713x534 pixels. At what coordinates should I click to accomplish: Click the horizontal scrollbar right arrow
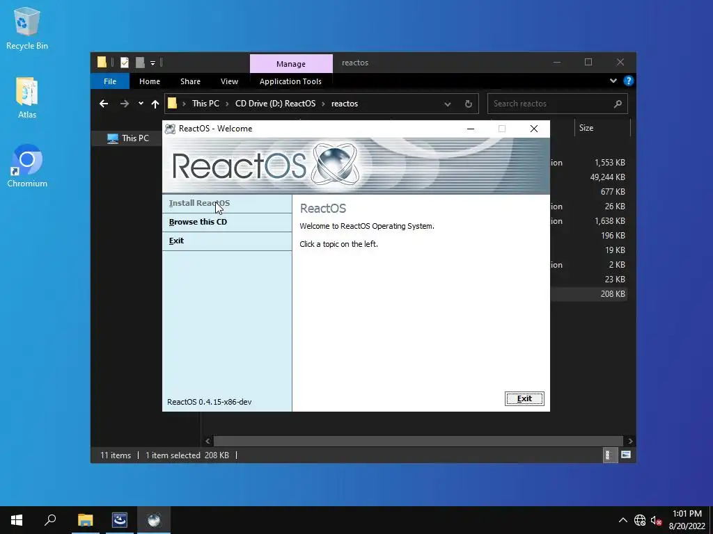pyautogui.click(x=630, y=441)
